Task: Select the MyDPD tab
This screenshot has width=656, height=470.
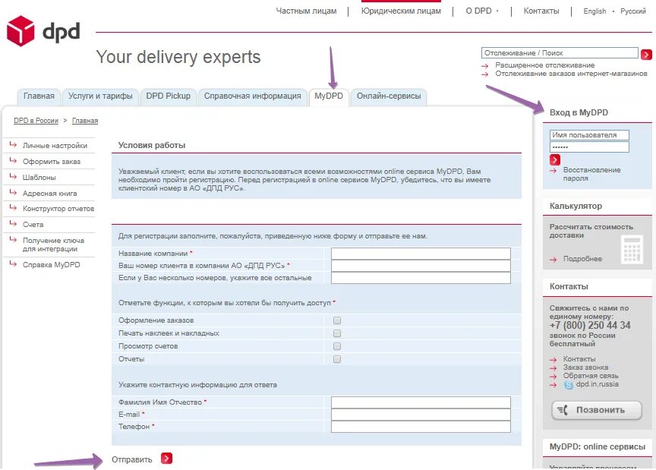Action: pyautogui.click(x=329, y=96)
